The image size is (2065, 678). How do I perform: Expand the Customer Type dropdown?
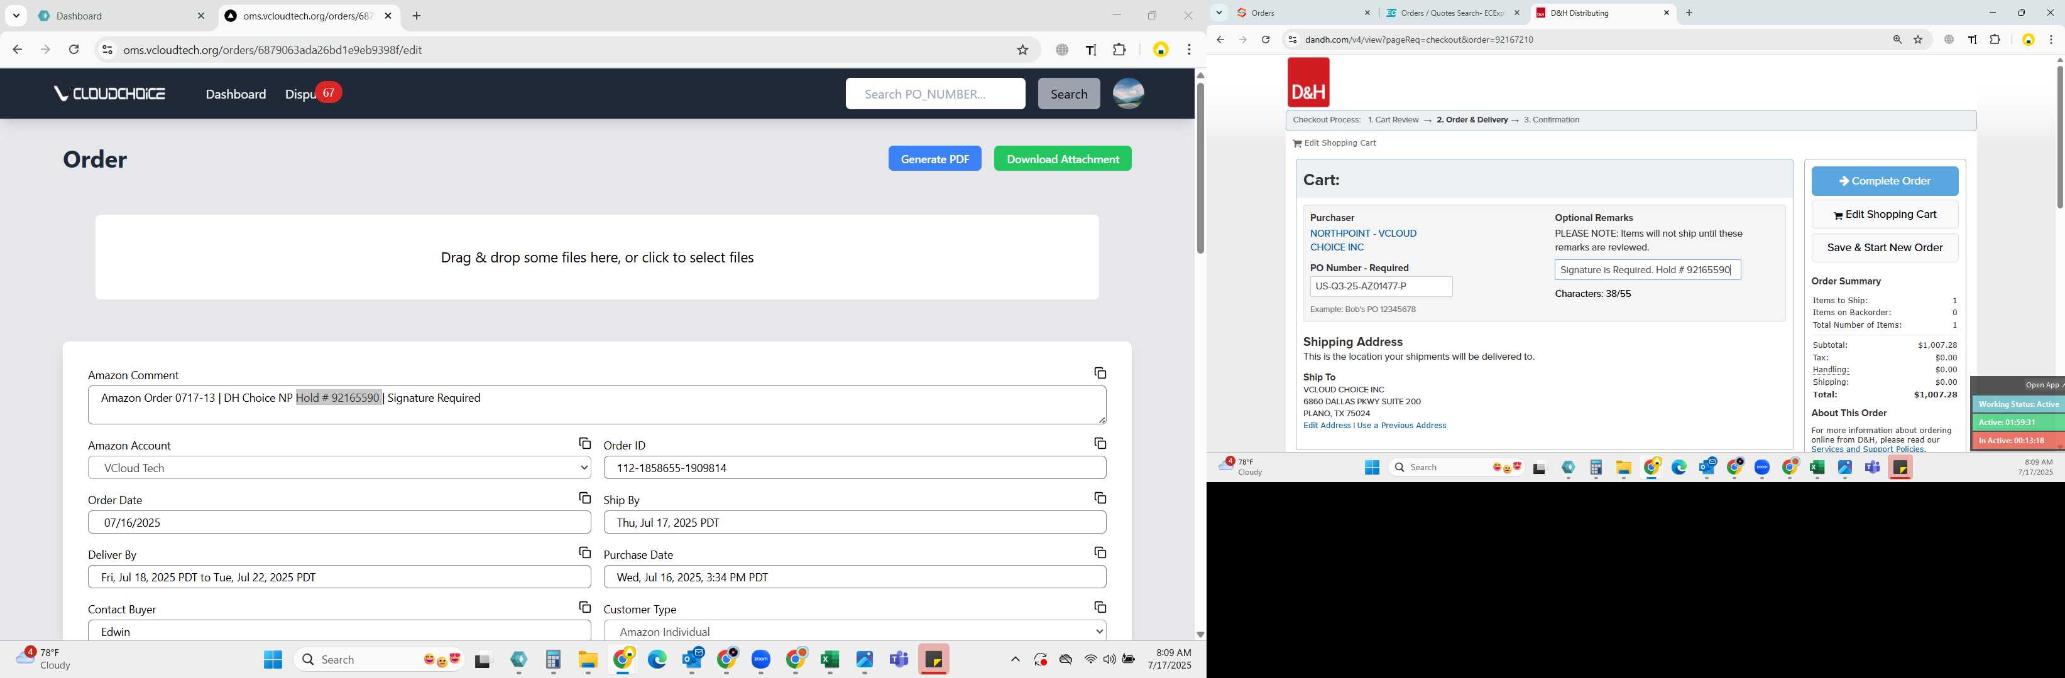(855, 632)
